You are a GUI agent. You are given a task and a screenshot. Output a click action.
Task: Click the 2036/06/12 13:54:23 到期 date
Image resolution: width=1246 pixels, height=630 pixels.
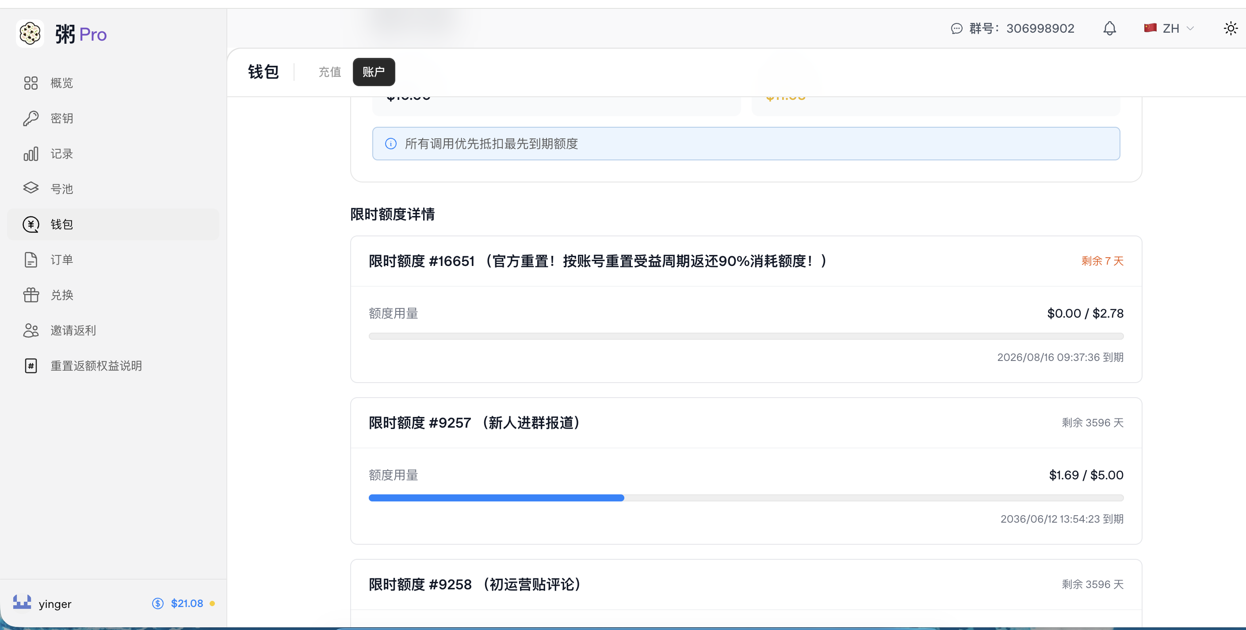pos(1062,519)
